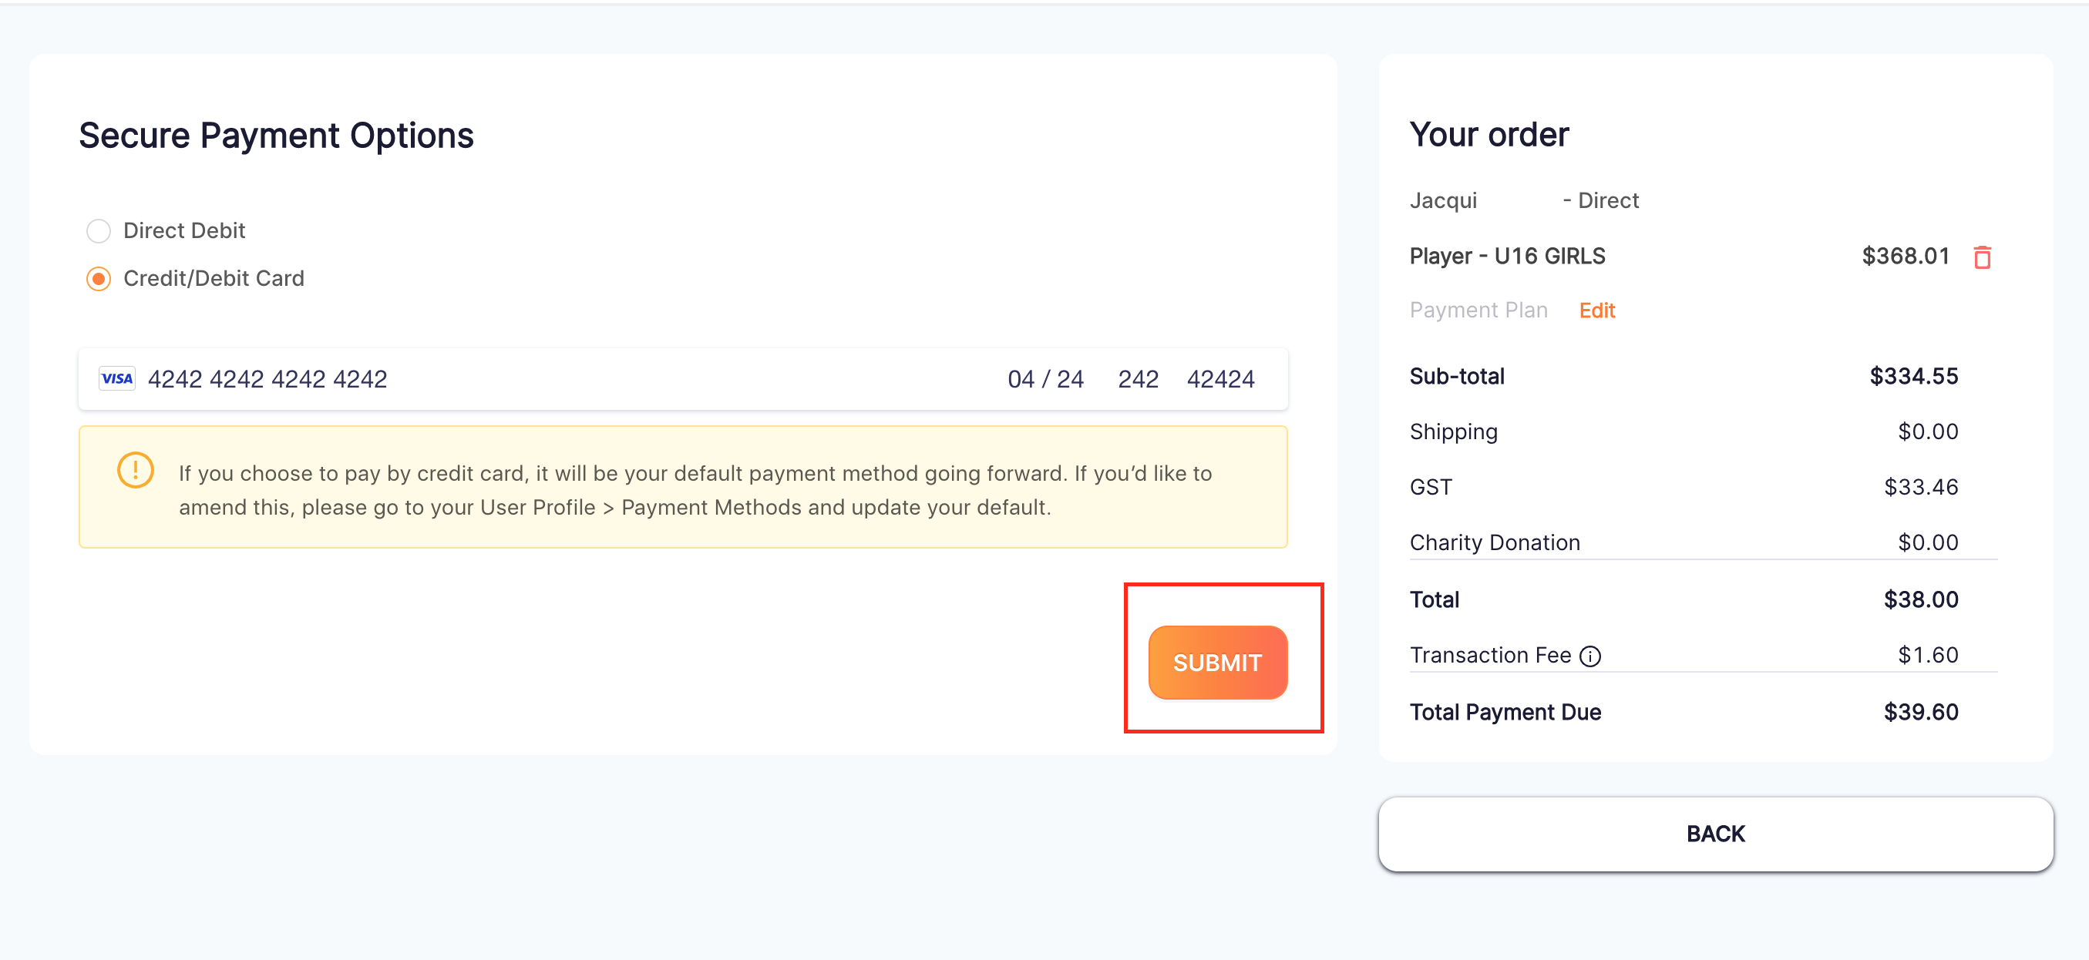
Task: Click the Transaction Fee label text
Action: [x=1491, y=655]
